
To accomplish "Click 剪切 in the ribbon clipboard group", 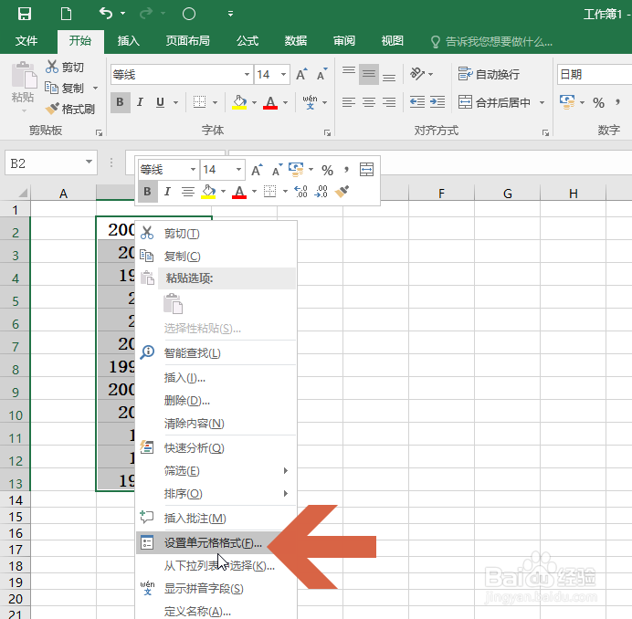I will point(65,67).
